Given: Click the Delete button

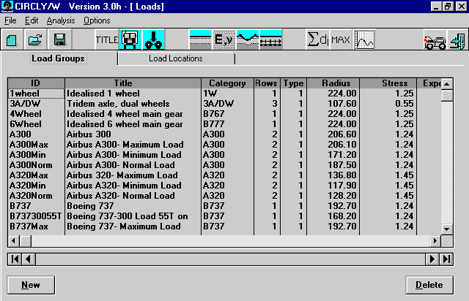Looking at the screenshot, I should pos(429,285).
